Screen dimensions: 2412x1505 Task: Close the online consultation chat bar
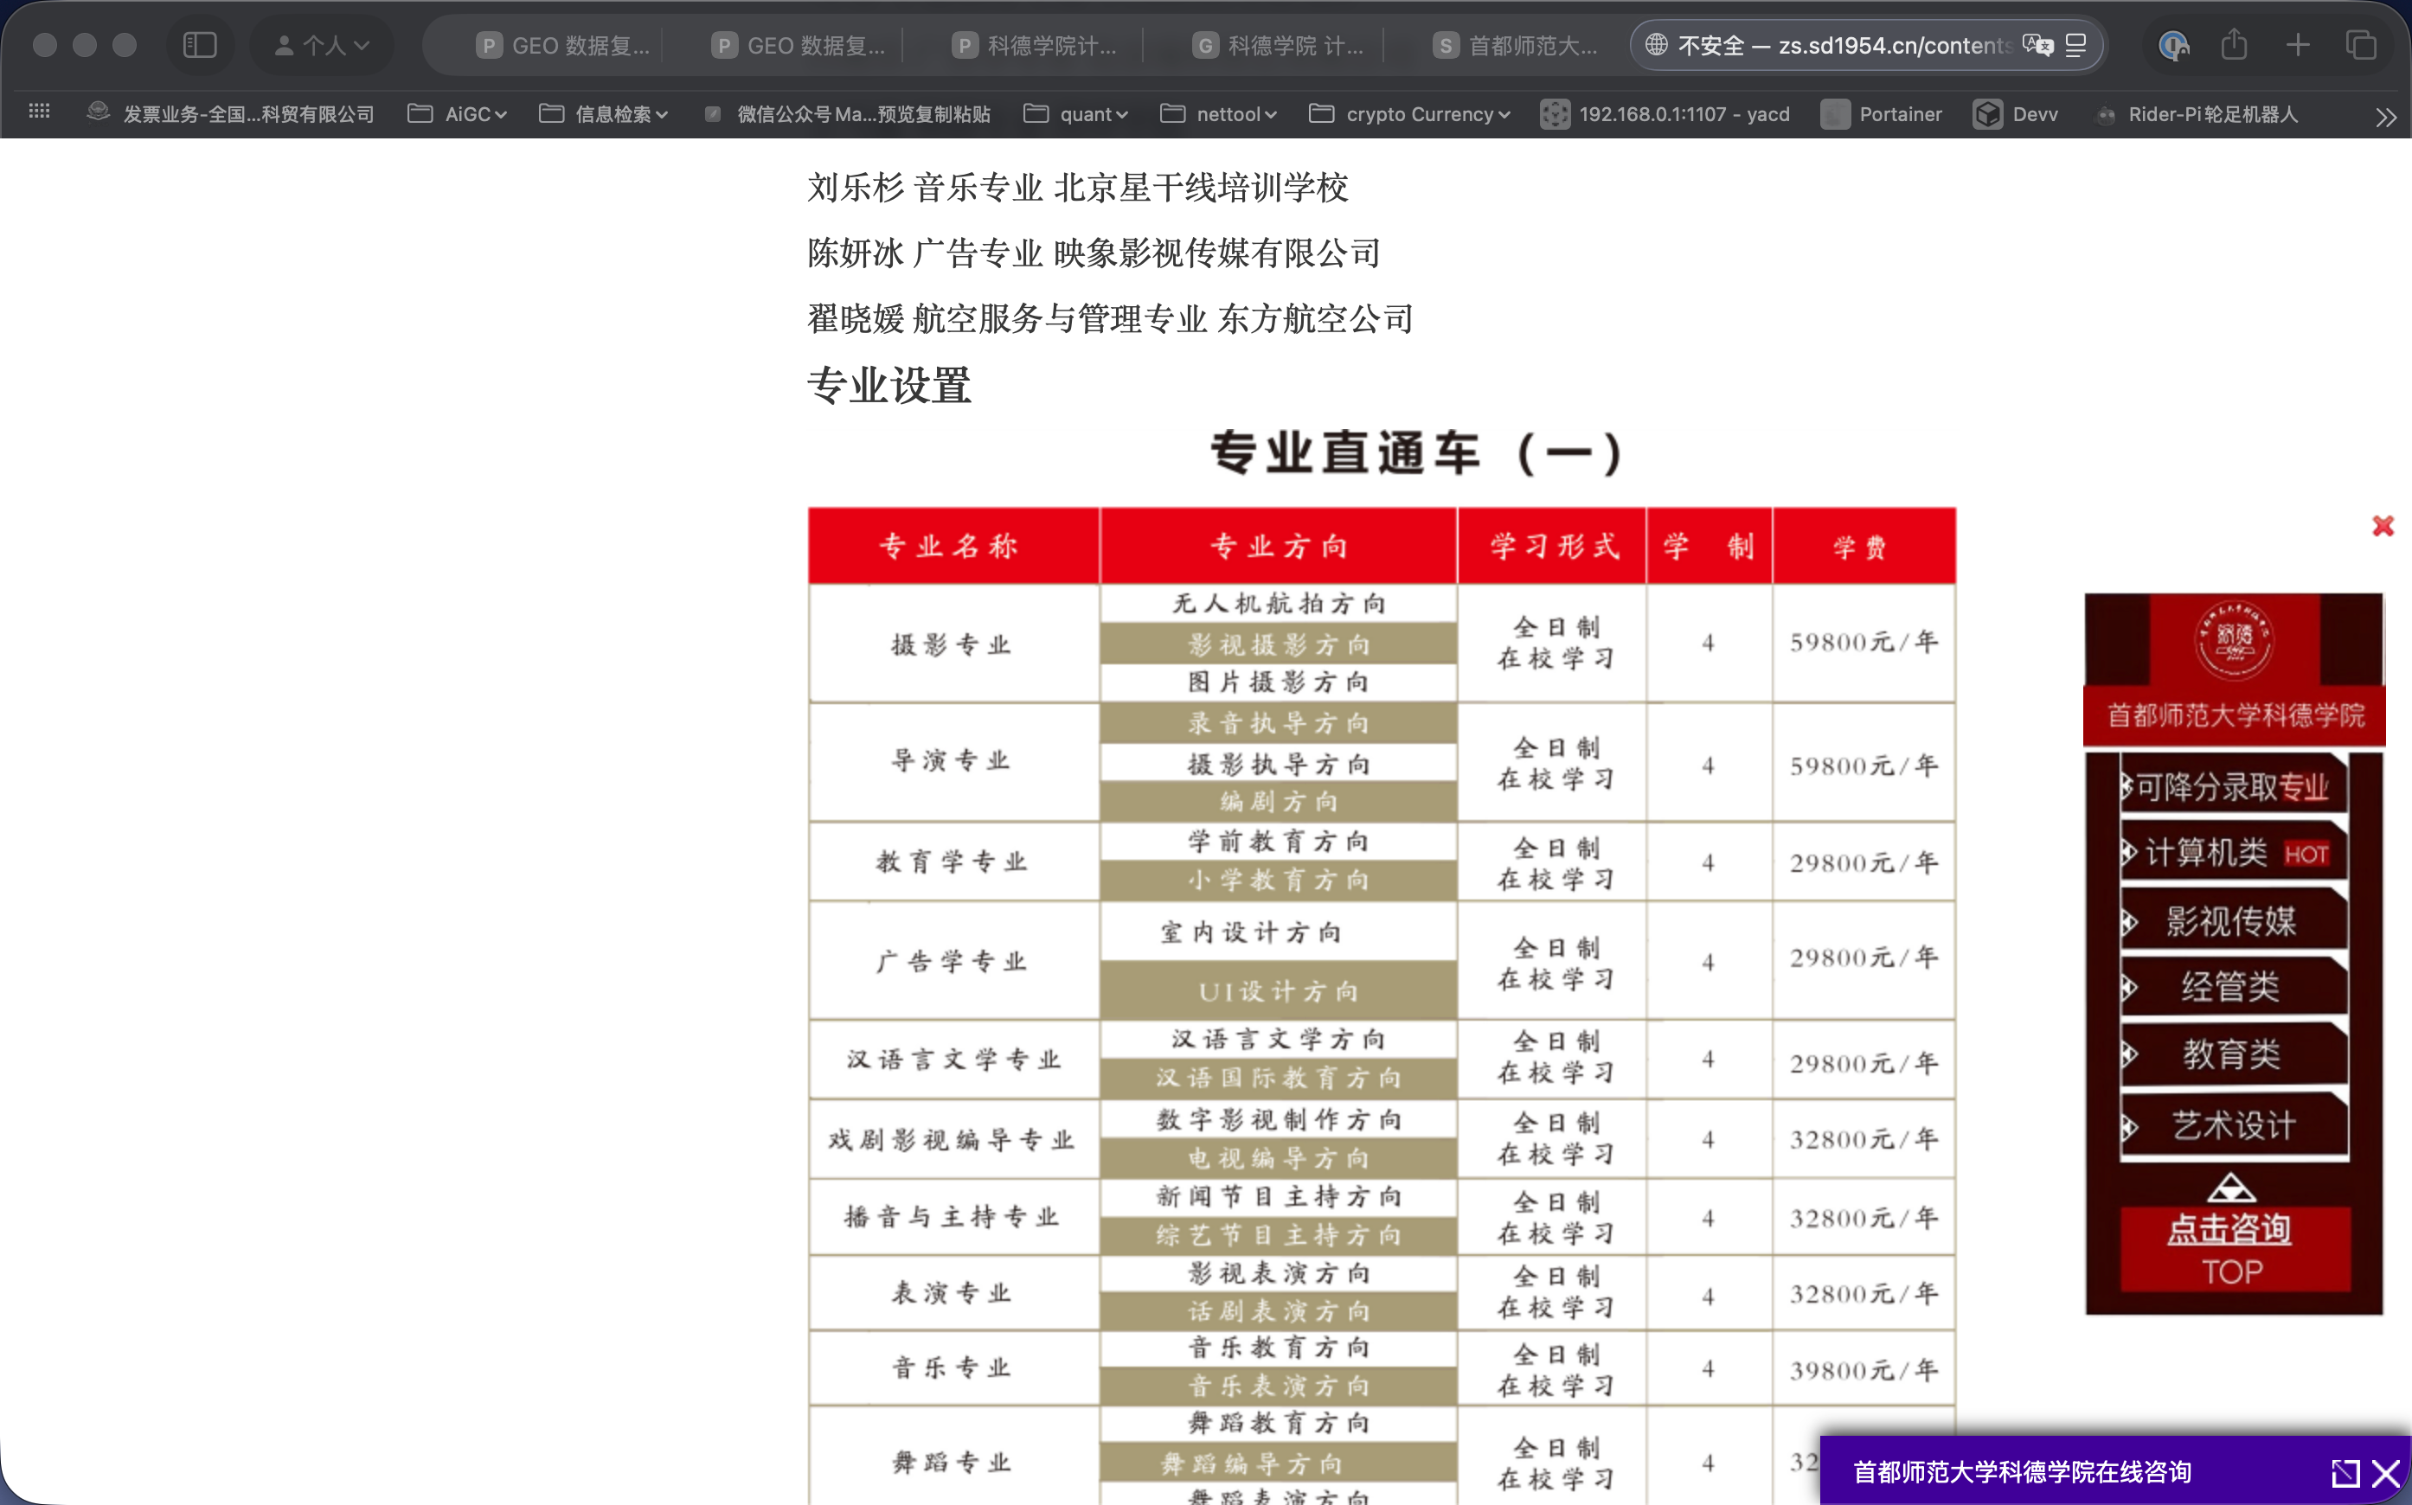2385,1472
